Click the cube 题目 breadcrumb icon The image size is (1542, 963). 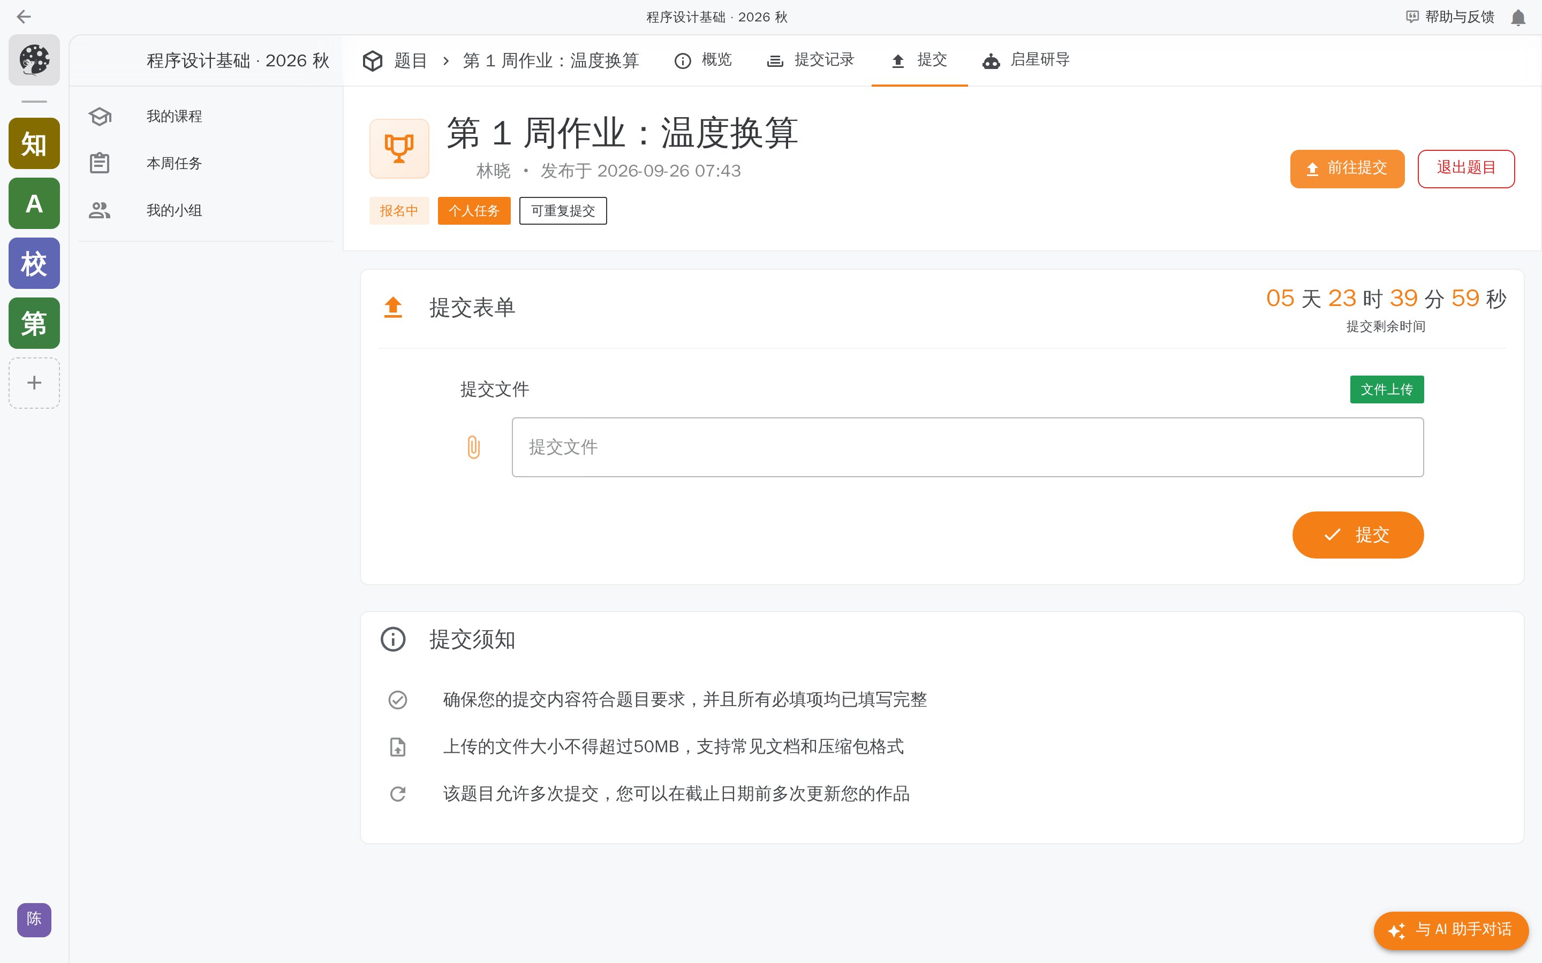(373, 60)
